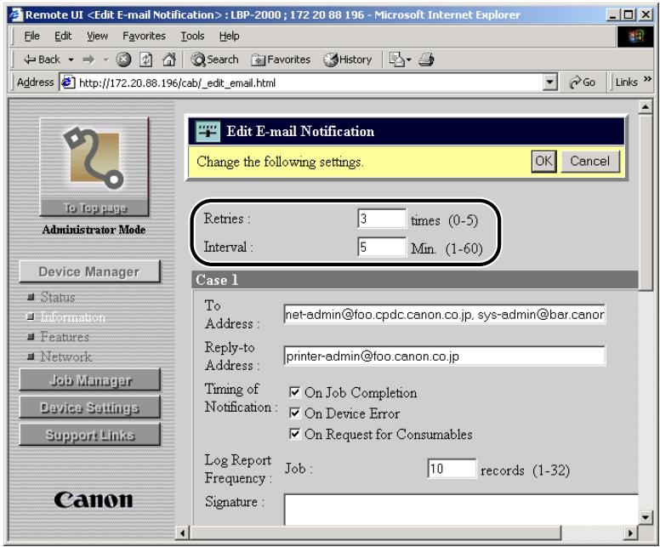Open the File menu
660x547 pixels.
pos(32,37)
